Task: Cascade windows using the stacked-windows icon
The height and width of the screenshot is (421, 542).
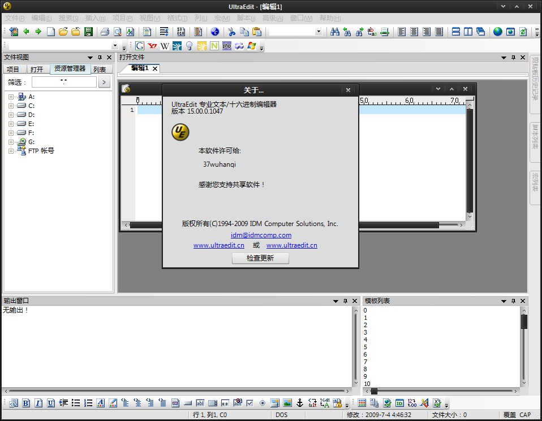Action: click(480, 32)
